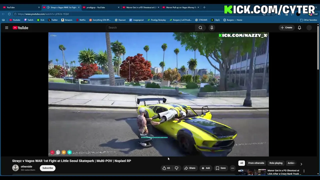Select the From otherside filter chip

click(256, 163)
